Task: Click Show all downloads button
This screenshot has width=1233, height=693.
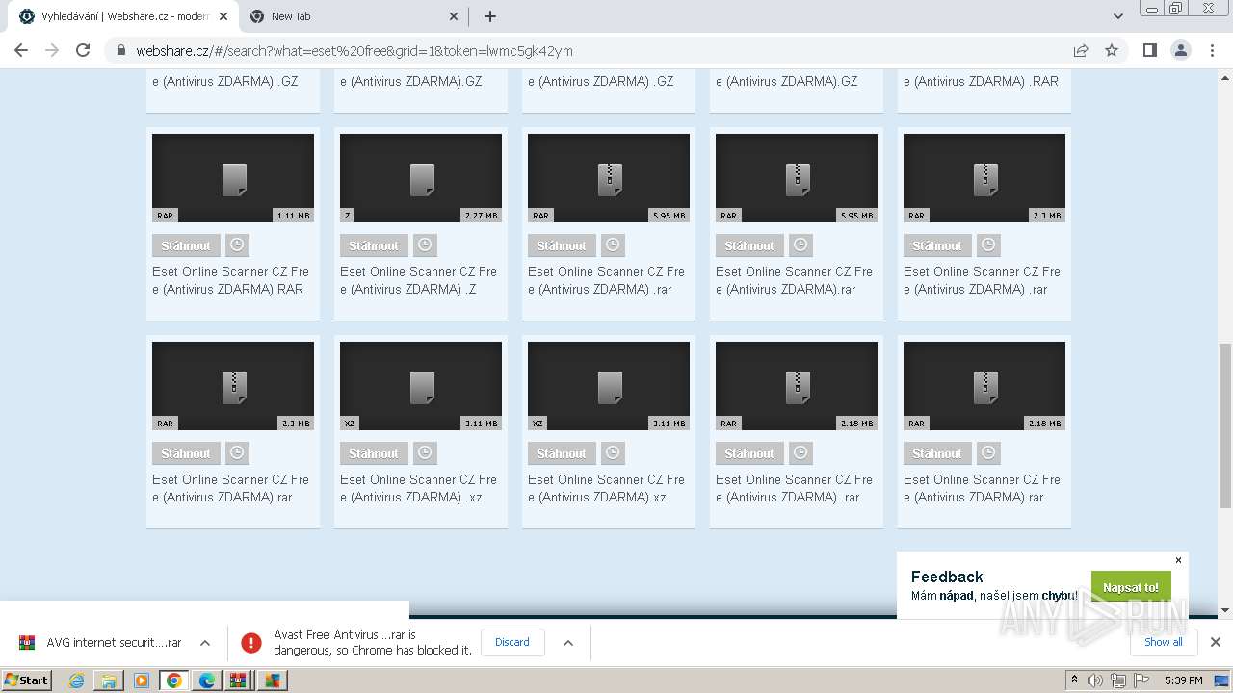Action: point(1164,642)
